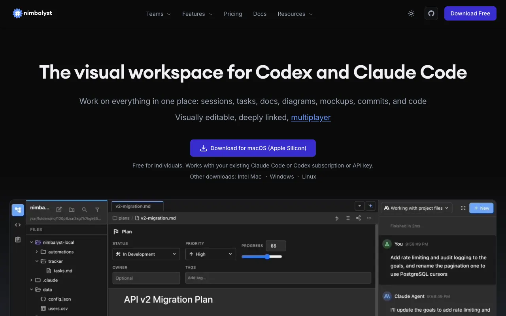Adjust the Progress slider
Screen dimensions: 506x316
click(x=262, y=257)
